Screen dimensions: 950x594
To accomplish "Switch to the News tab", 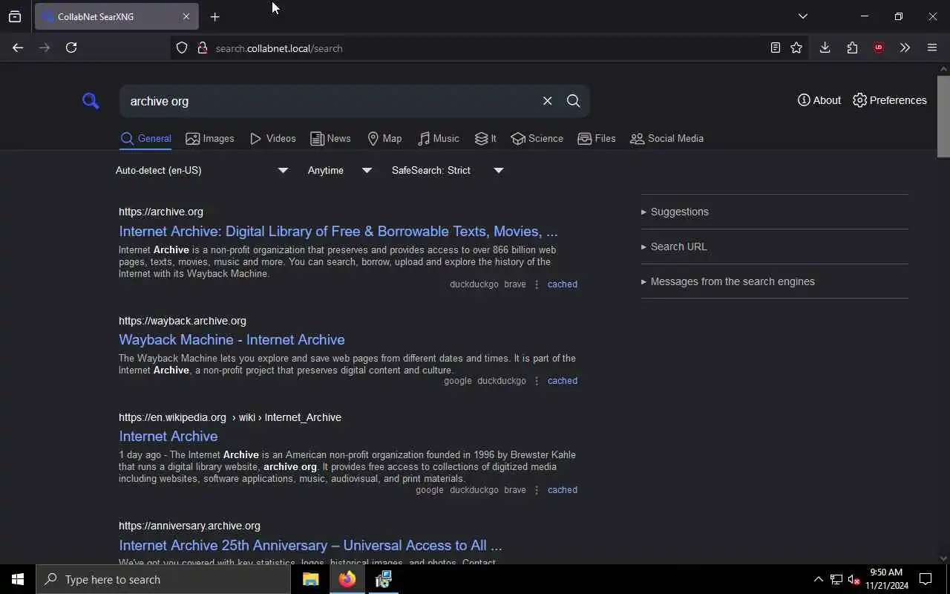I will tap(330, 139).
